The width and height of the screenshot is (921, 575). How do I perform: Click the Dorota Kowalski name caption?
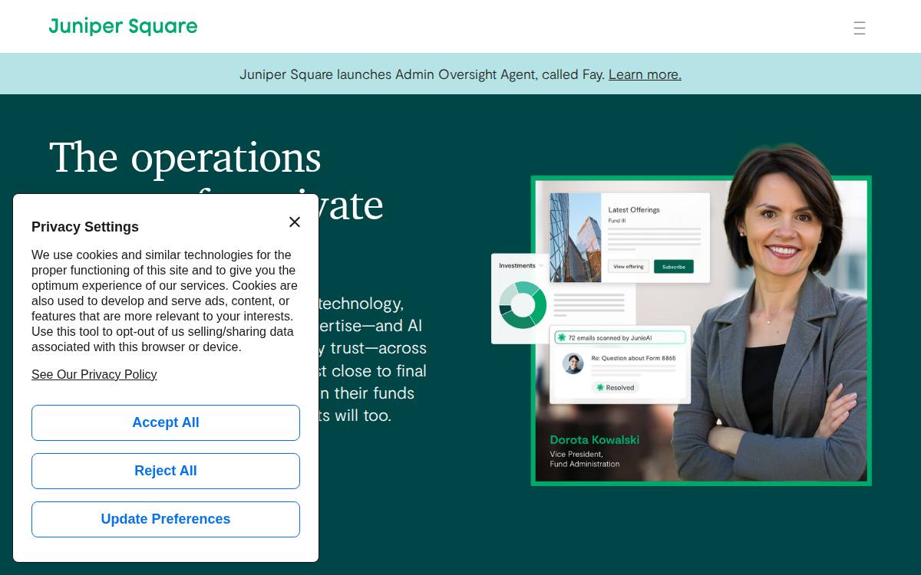tap(595, 440)
